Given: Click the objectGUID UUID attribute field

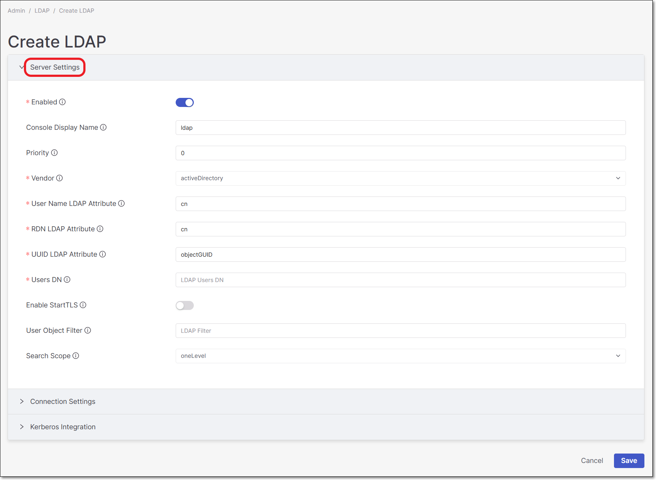Looking at the screenshot, I should point(401,255).
